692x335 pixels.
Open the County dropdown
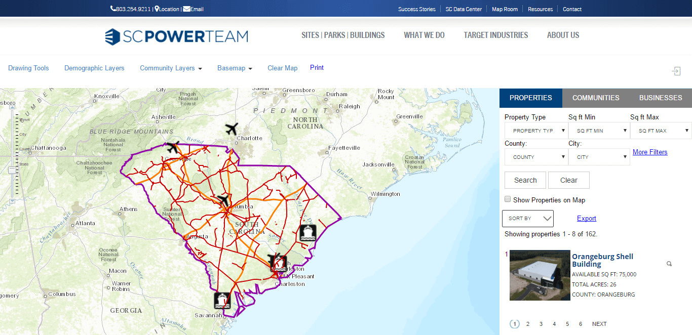[536, 157]
